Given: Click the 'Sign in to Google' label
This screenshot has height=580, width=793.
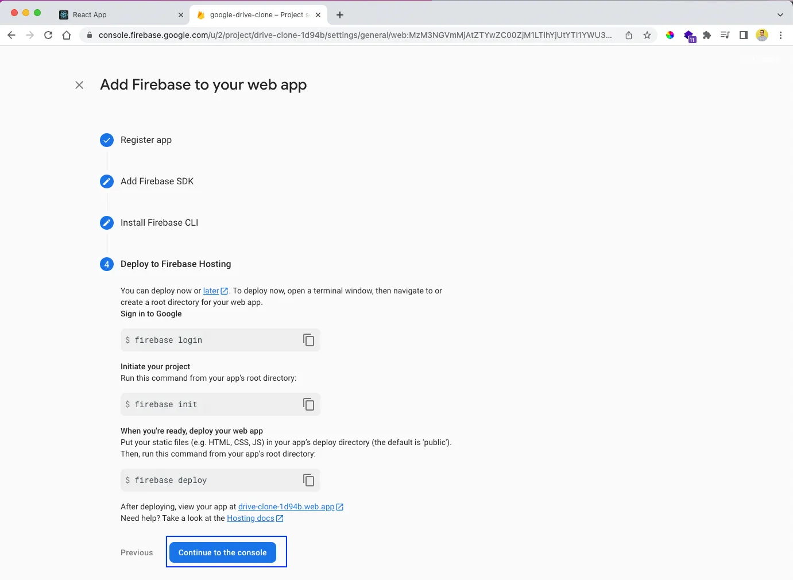Looking at the screenshot, I should tap(151, 314).
